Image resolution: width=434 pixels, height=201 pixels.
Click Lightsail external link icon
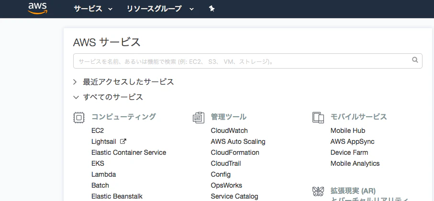click(x=123, y=141)
